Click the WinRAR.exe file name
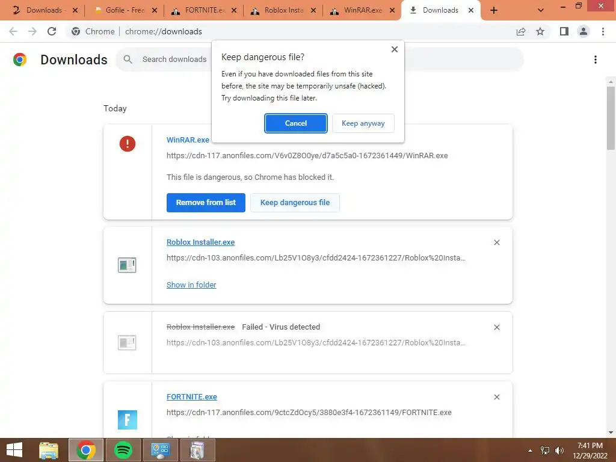Image resolution: width=616 pixels, height=462 pixels. tap(188, 140)
